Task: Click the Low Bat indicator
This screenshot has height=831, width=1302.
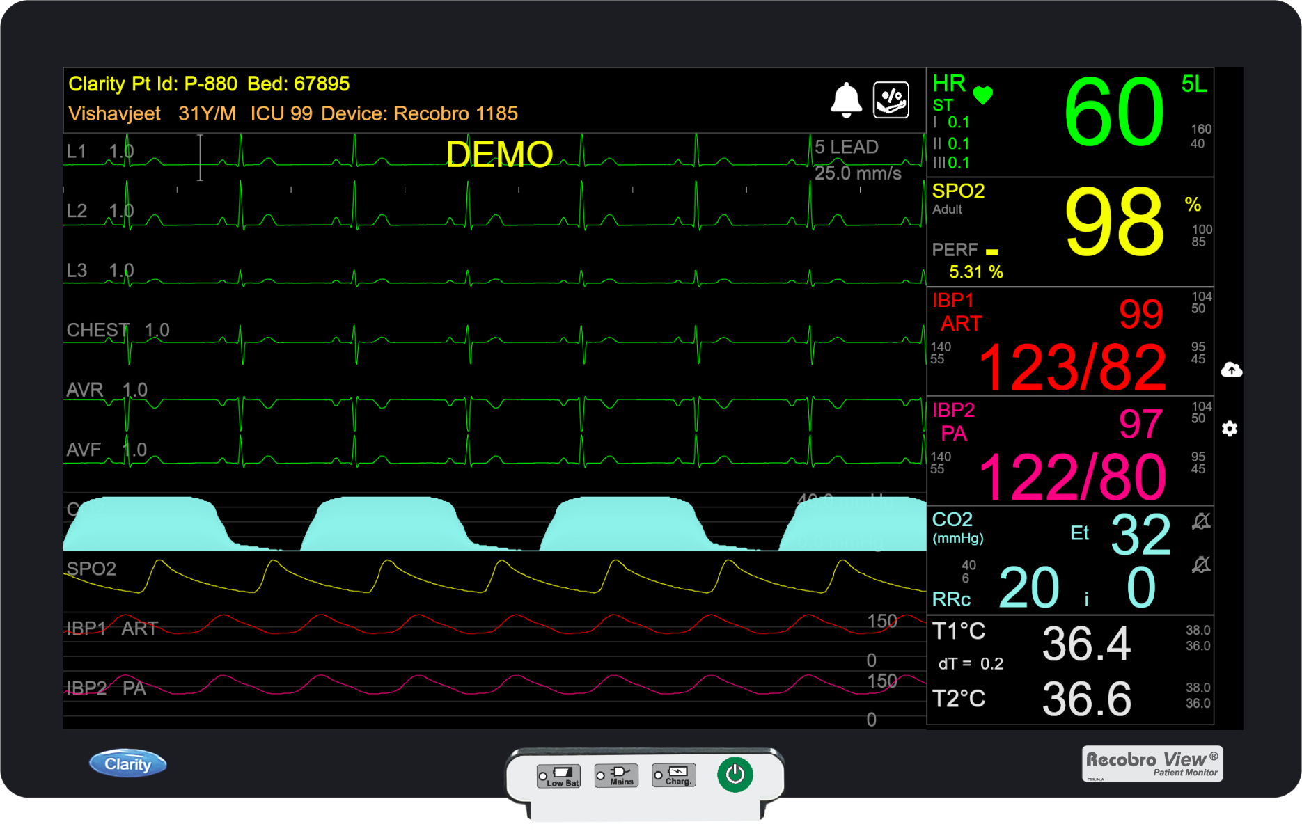Action: (558, 775)
